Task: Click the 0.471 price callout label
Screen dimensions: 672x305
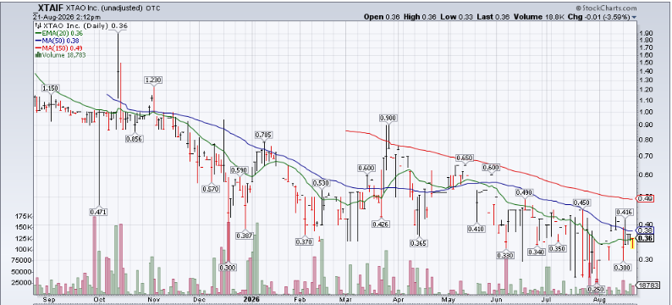Action: (98, 212)
